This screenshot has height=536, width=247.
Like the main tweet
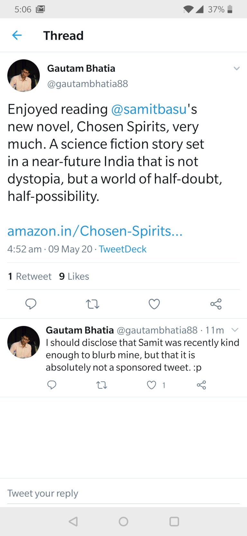tap(154, 304)
